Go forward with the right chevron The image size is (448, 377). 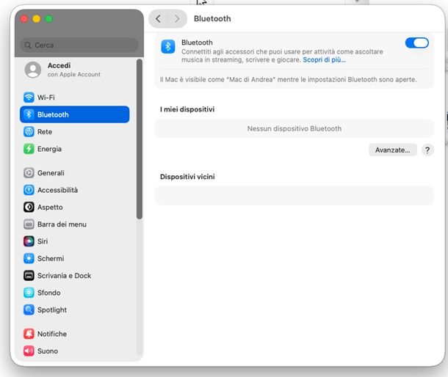click(x=177, y=19)
